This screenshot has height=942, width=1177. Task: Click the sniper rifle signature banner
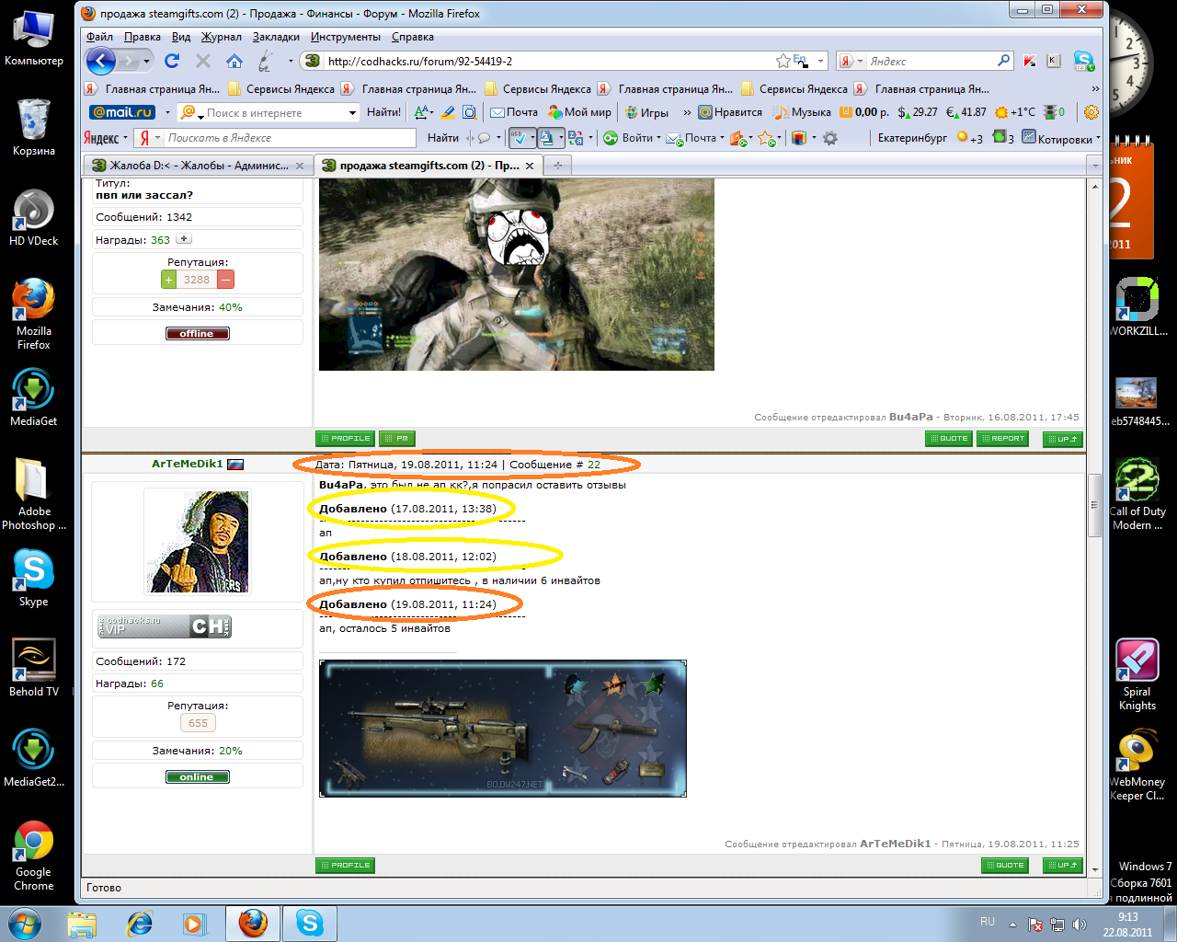[503, 729]
